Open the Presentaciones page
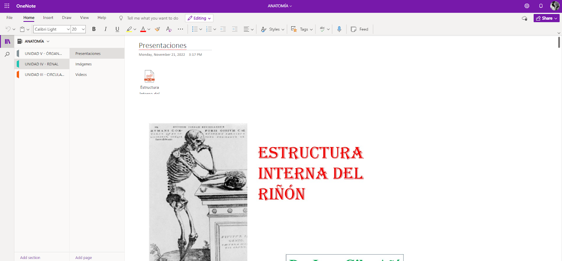This screenshot has width=562, height=261. point(97,54)
